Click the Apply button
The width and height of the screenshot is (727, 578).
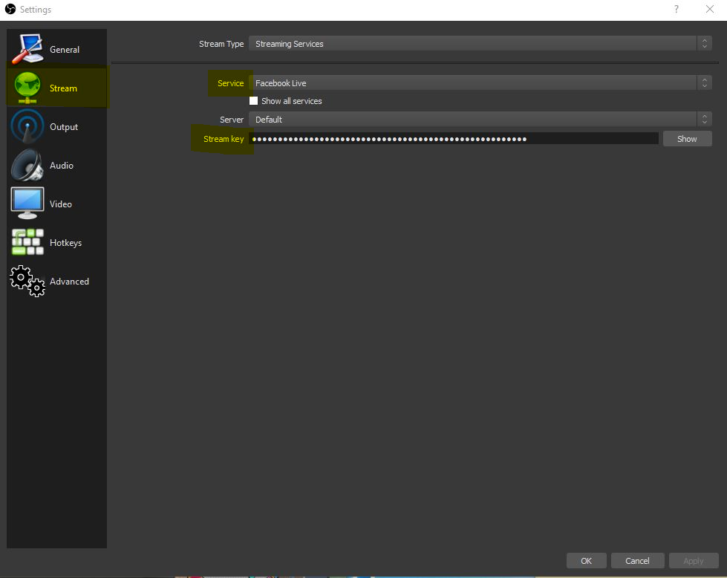tap(693, 561)
